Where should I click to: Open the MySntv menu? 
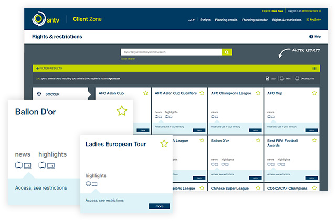(x=313, y=20)
